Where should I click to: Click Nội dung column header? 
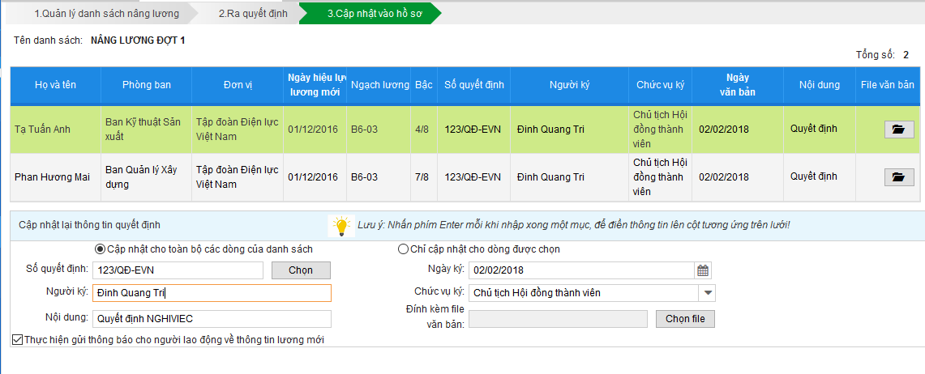(x=820, y=85)
